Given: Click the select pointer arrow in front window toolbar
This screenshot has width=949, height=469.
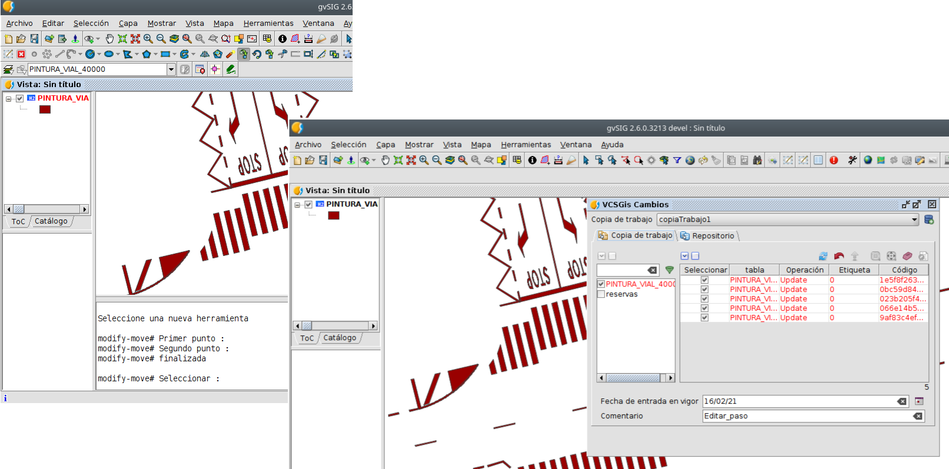Looking at the screenshot, I should (x=586, y=160).
